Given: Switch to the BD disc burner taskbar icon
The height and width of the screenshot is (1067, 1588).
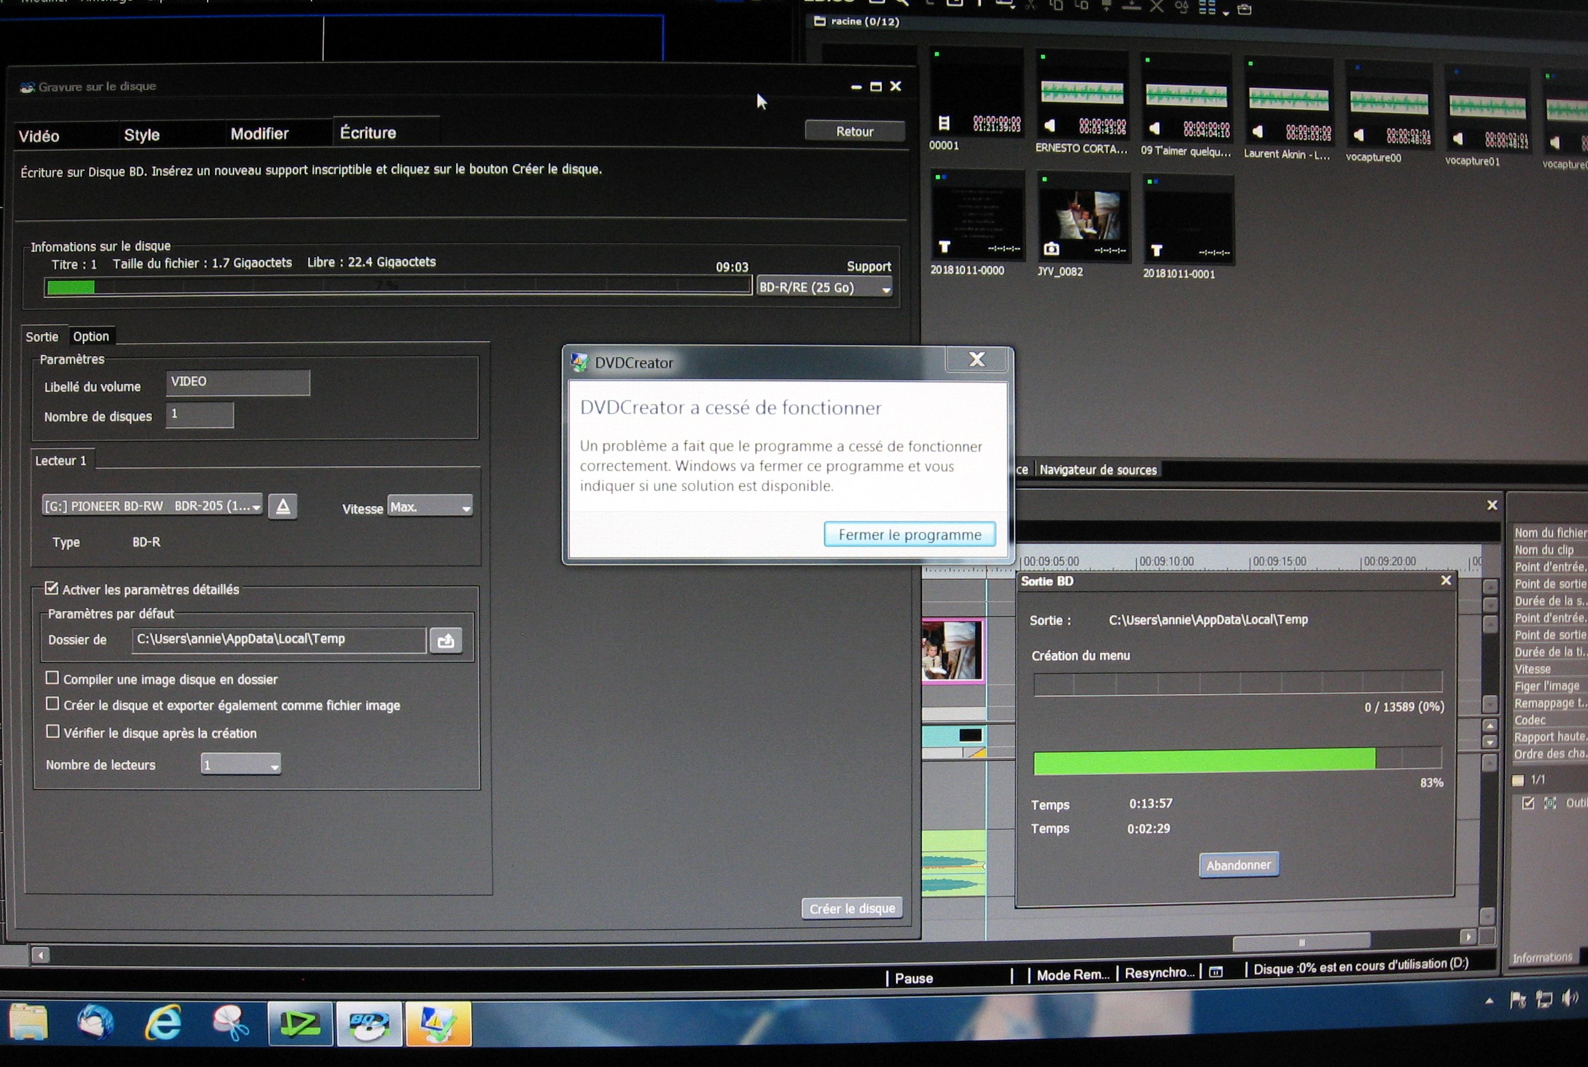Looking at the screenshot, I should coord(369,1023).
